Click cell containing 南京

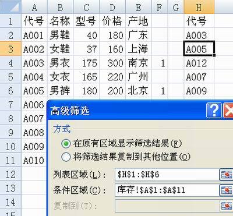[x=139, y=63]
